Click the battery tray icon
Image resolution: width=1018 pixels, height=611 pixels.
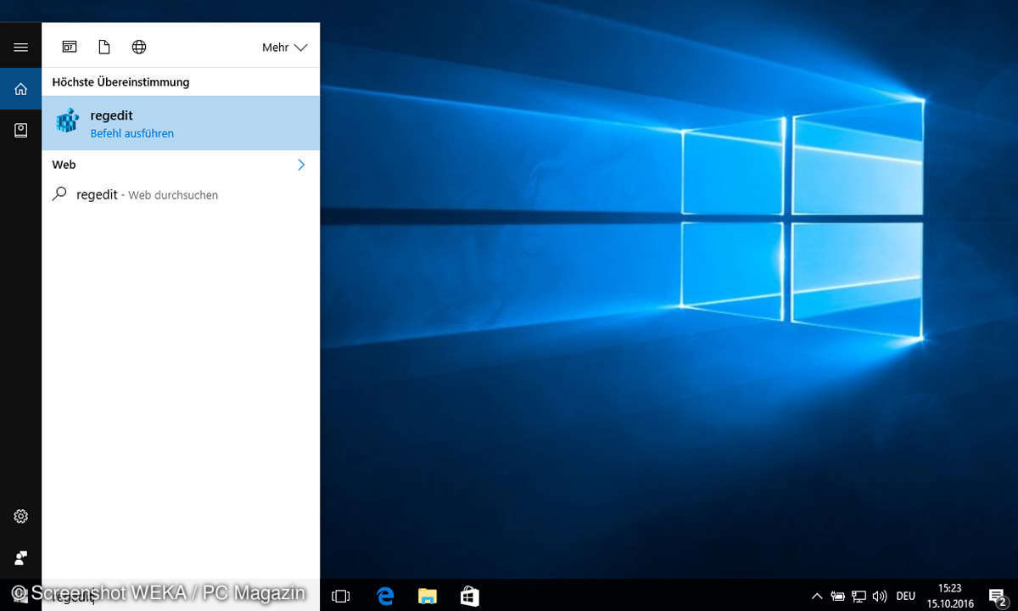click(838, 596)
